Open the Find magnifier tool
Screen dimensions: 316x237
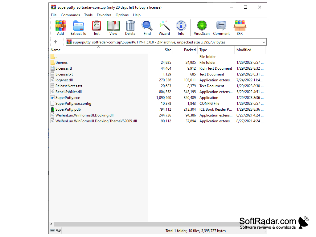click(x=147, y=28)
